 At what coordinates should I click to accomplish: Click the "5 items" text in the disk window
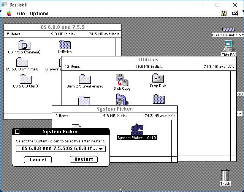[x=13, y=34]
